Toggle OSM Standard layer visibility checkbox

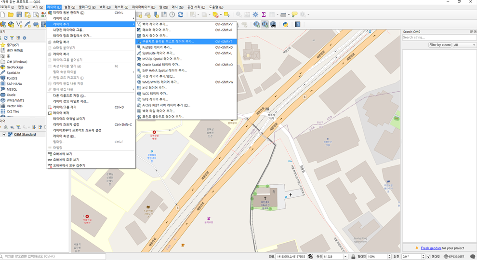[4, 134]
